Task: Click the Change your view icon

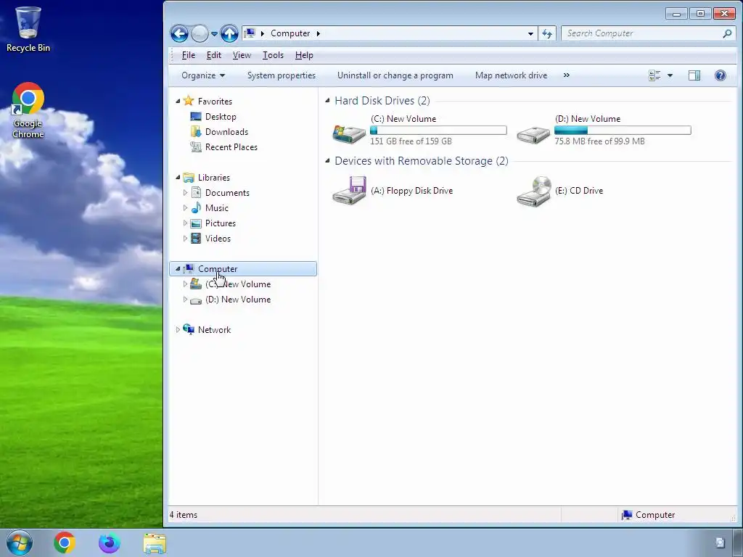Action: click(x=654, y=75)
